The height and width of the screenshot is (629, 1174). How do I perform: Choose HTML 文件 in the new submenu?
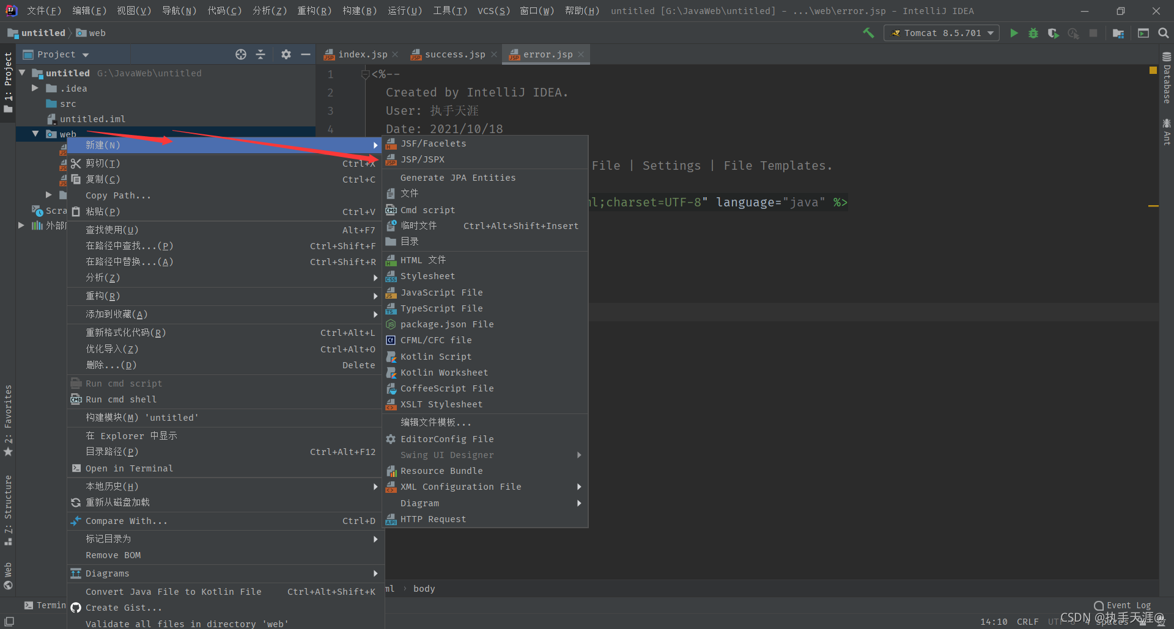point(485,260)
